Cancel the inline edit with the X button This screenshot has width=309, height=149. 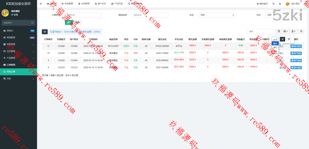289,39
